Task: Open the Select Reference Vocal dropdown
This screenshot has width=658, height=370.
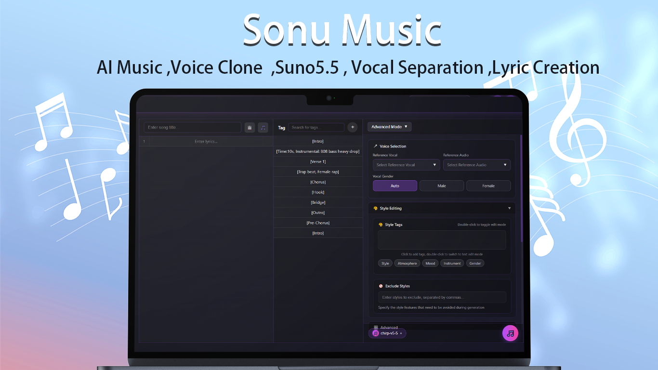Action: click(x=406, y=165)
